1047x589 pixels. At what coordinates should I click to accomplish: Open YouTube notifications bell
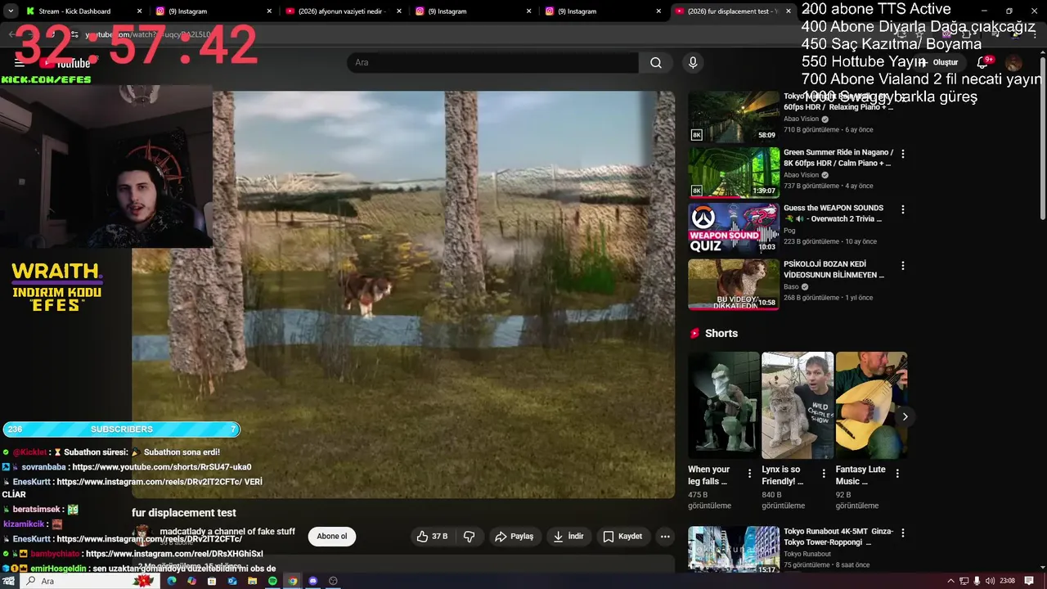(982, 63)
